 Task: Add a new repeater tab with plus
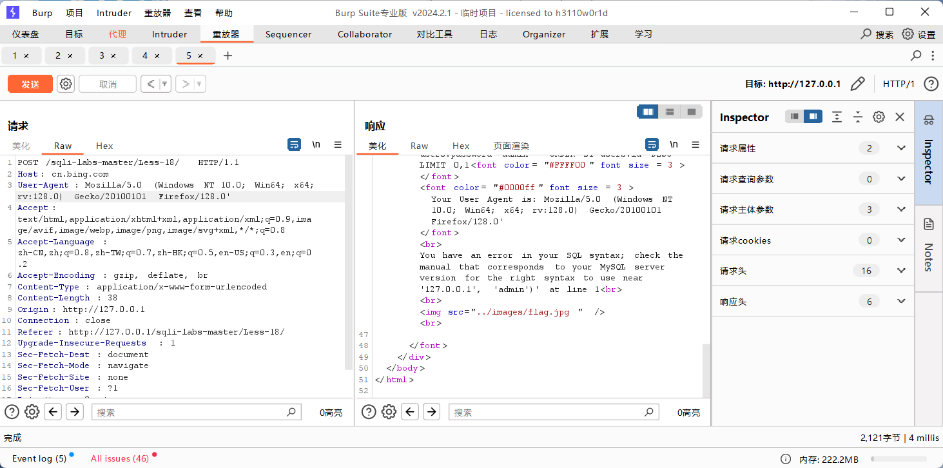coord(228,55)
